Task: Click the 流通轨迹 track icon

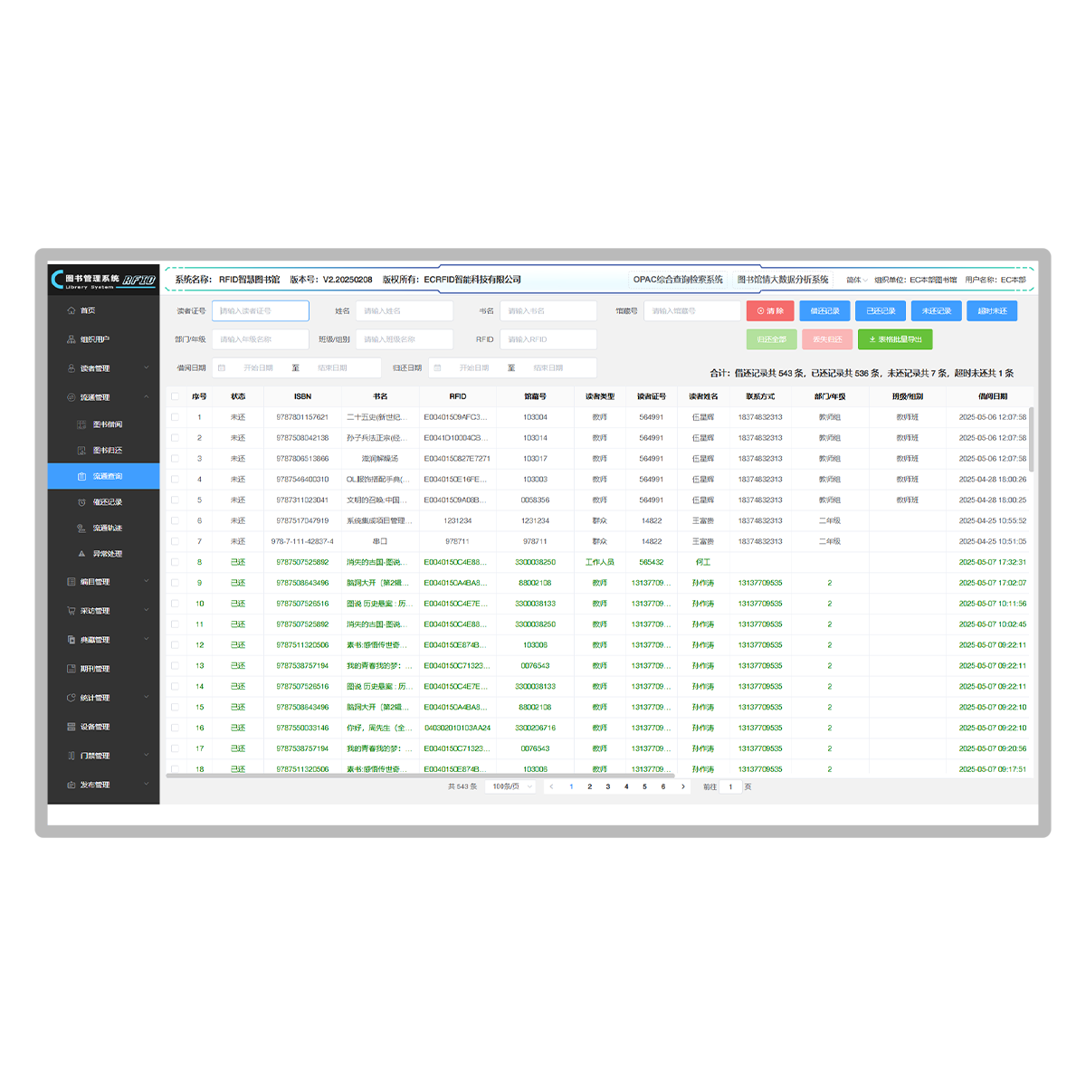Action: [x=82, y=529]
